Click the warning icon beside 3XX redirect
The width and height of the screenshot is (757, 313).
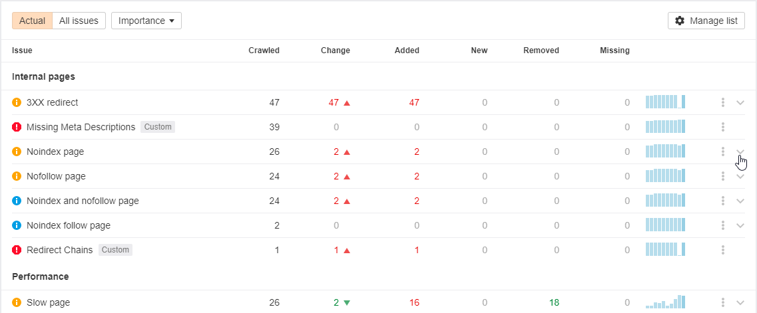pos(17,102)
